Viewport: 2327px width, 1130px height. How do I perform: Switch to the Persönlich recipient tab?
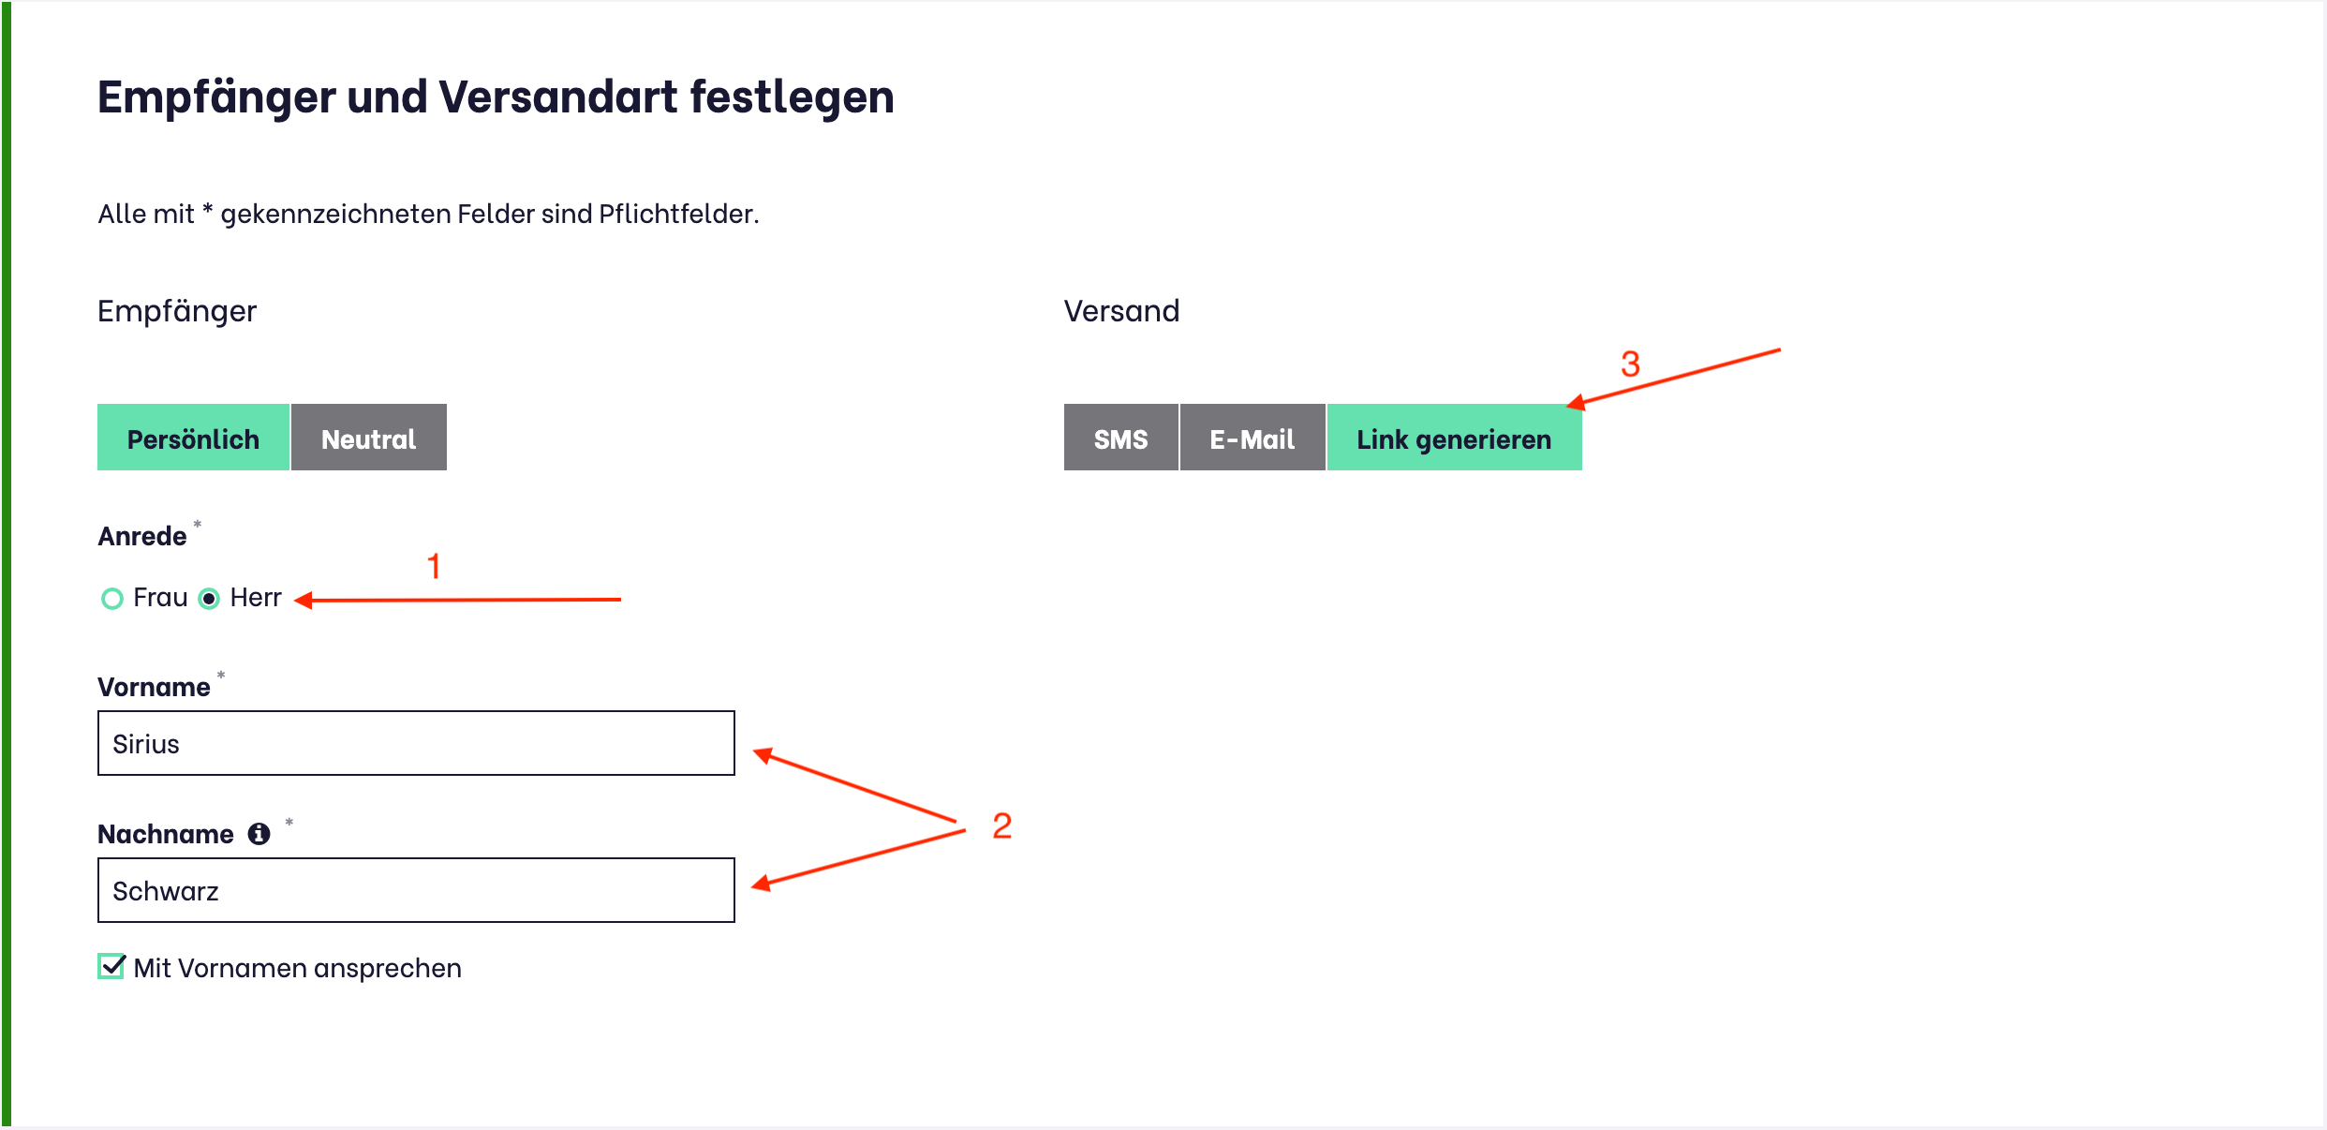click(193, 439)
